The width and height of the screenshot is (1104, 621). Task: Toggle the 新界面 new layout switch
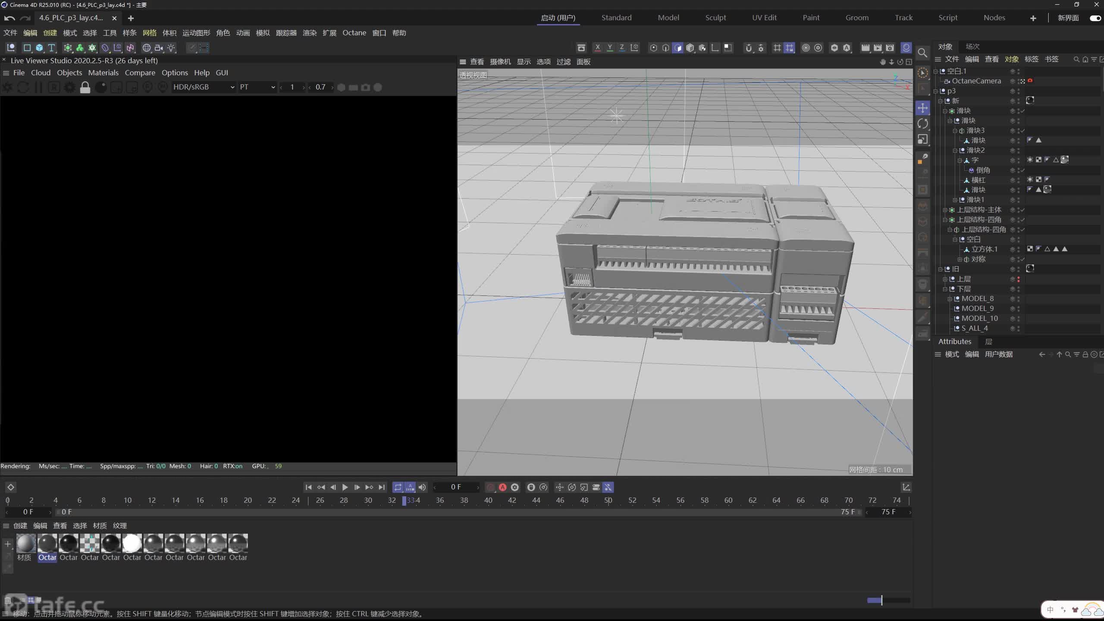tap(1095, 18)
